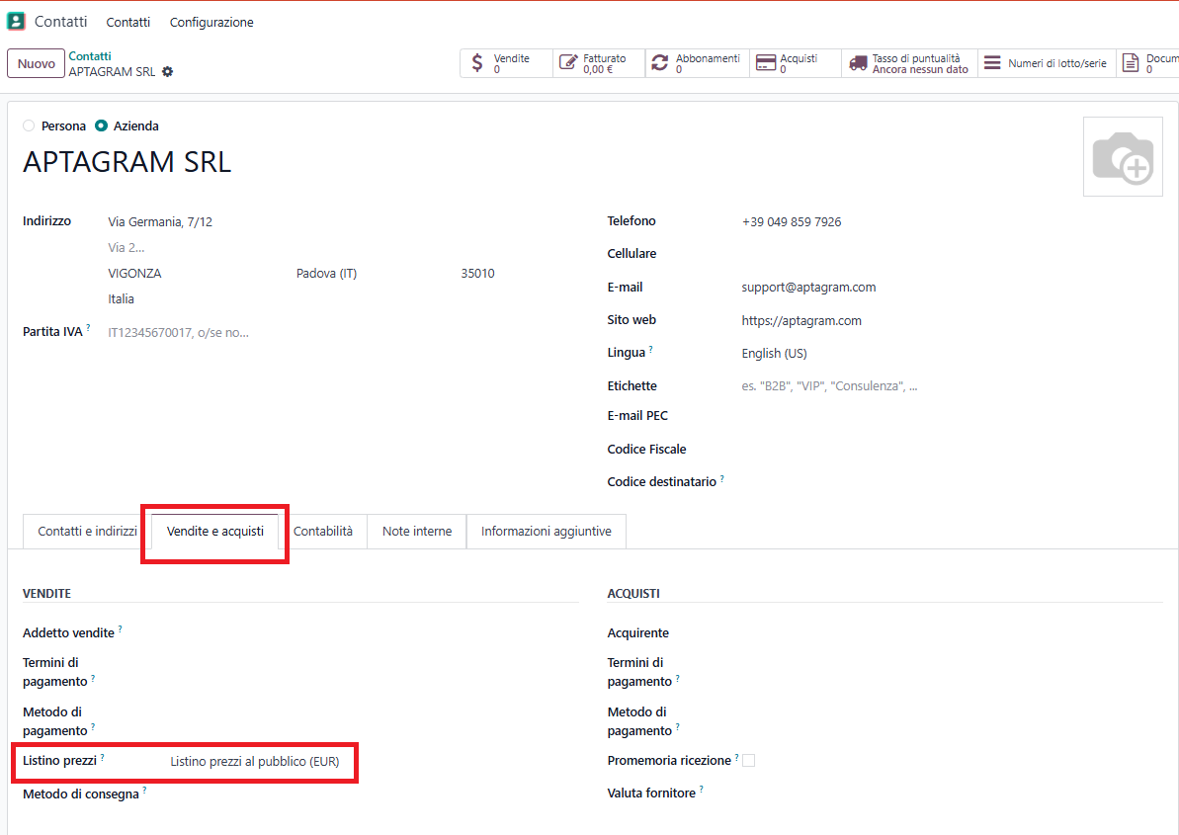Switch to Contabilità tab

[322, 532]
